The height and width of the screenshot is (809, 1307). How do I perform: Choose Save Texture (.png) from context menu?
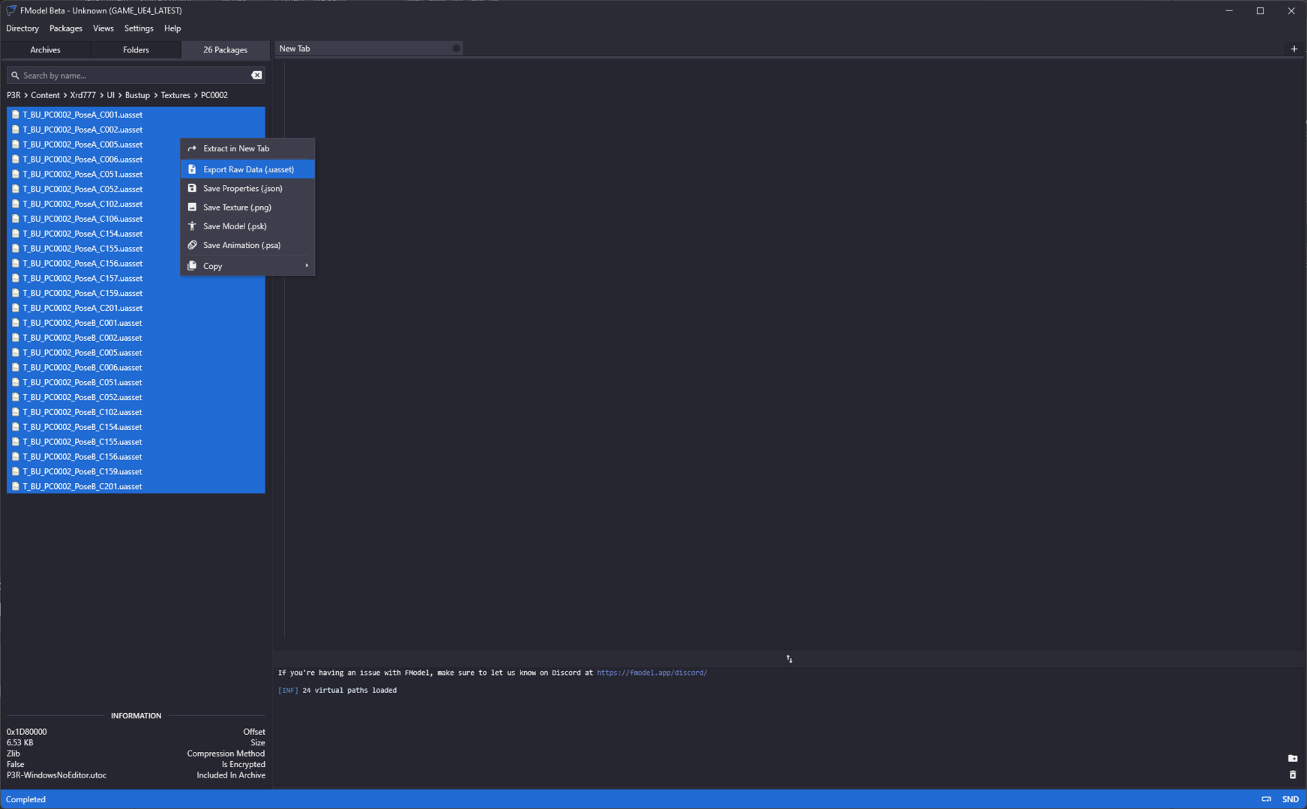point(247,207)
